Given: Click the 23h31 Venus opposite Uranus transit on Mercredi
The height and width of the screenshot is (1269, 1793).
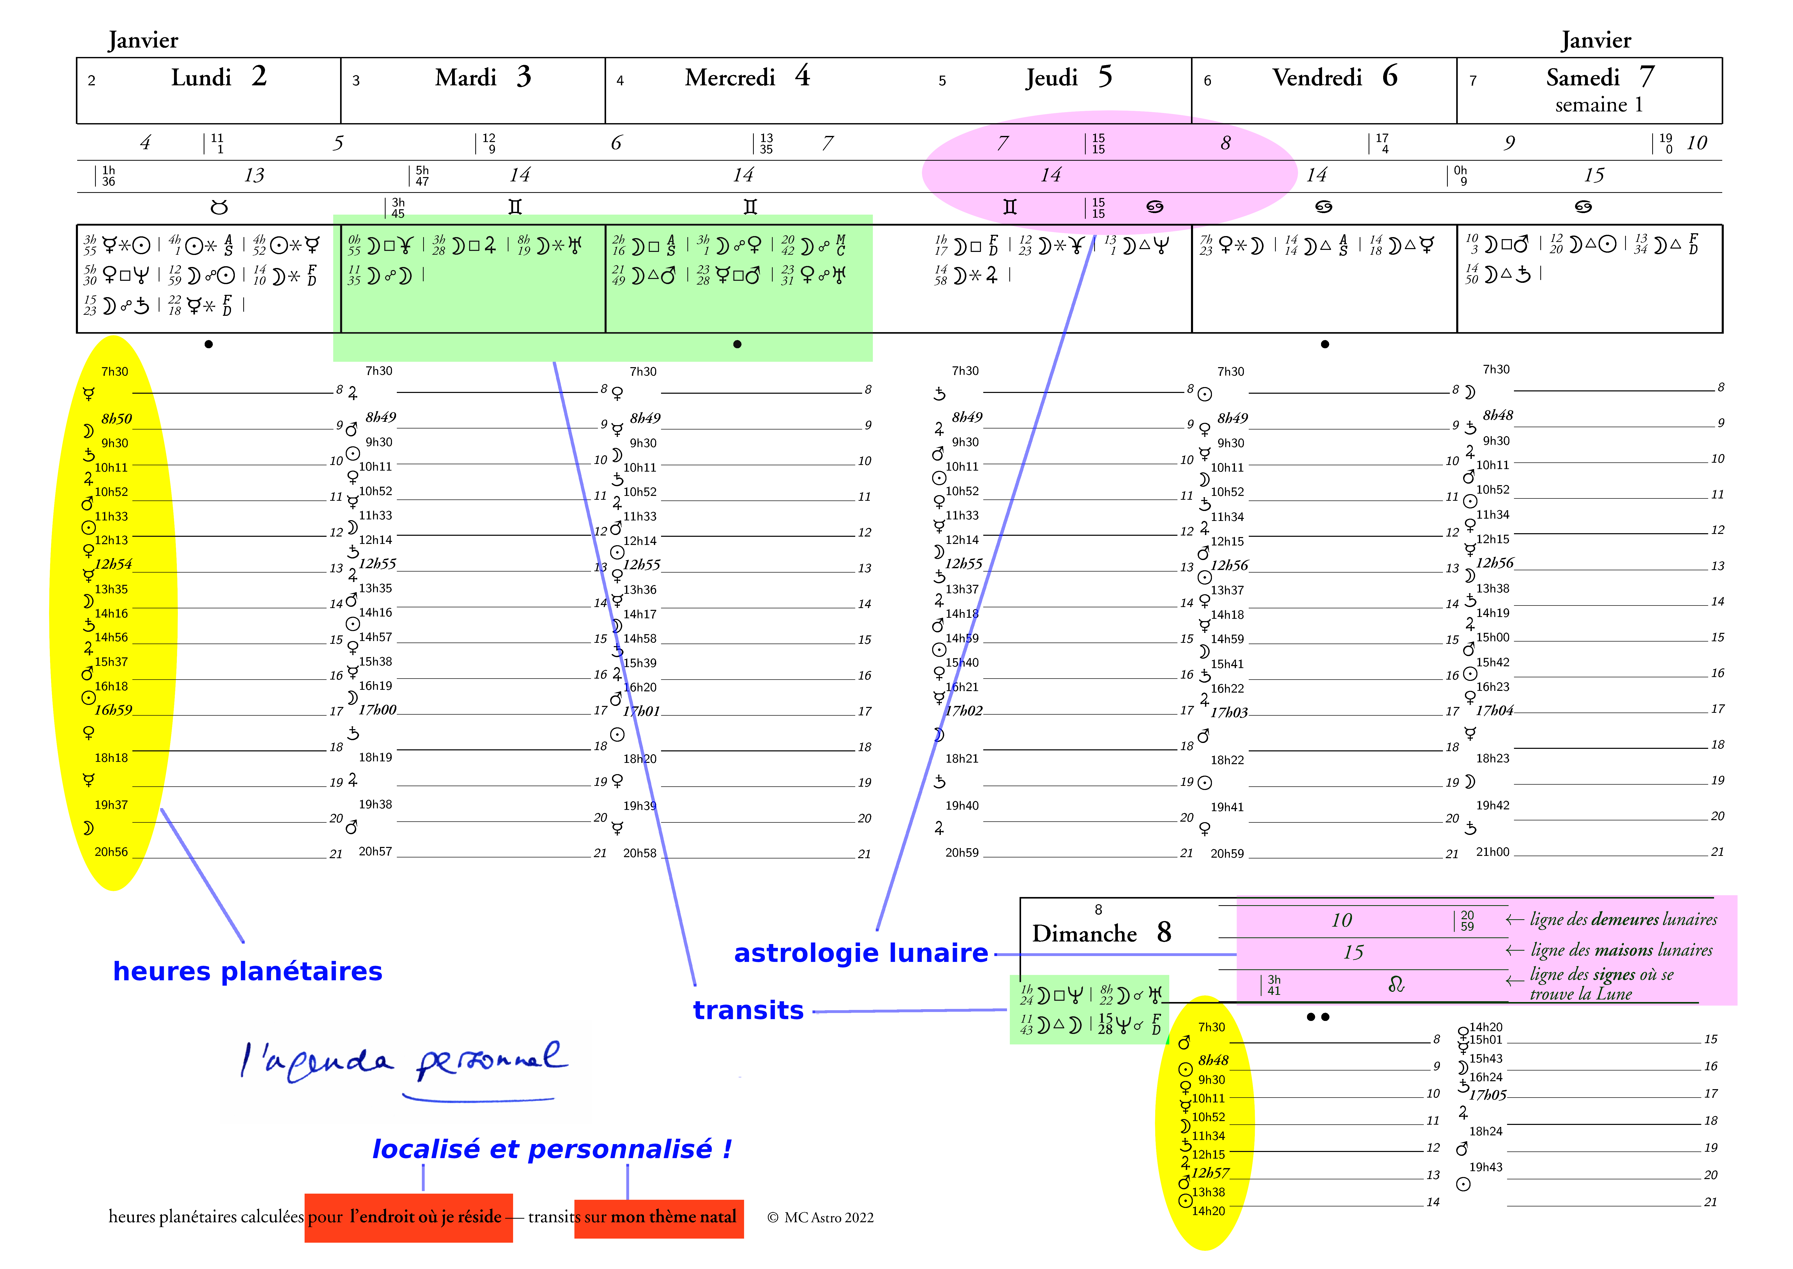Looking at the screenshot, I should [814, 275].
